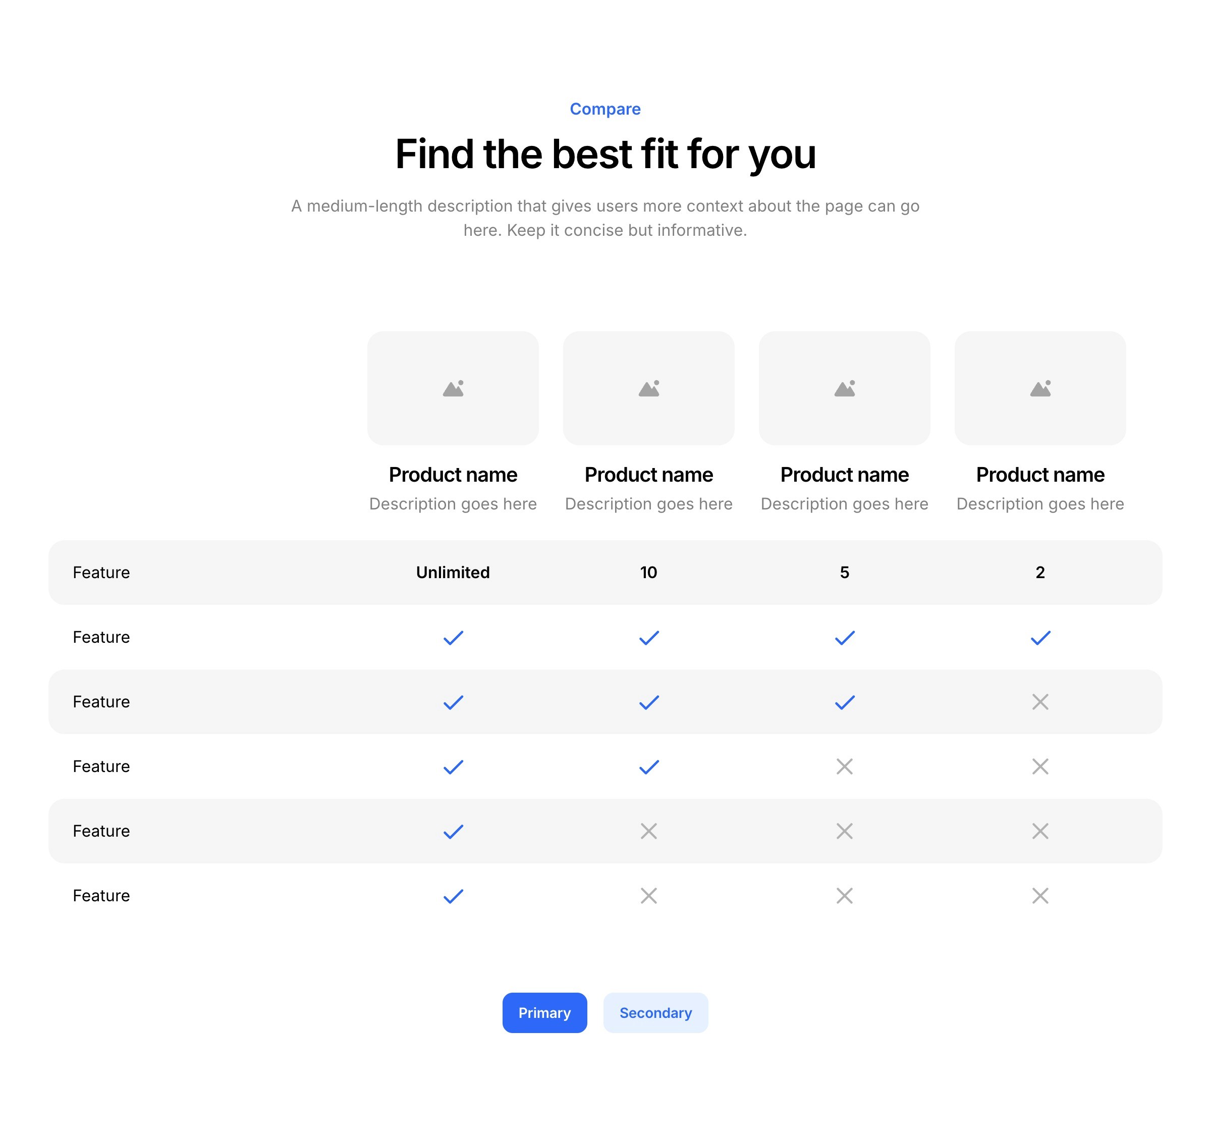The height and width of the screenshot is (1130, 1211).
Task: Click the second product's description text
Action: 649,504
